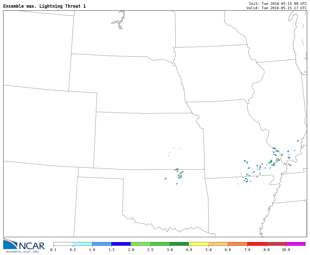Click the colorbar label '2.5'
The width and height of the screenshot is (310, 255).
coord(150,250)
